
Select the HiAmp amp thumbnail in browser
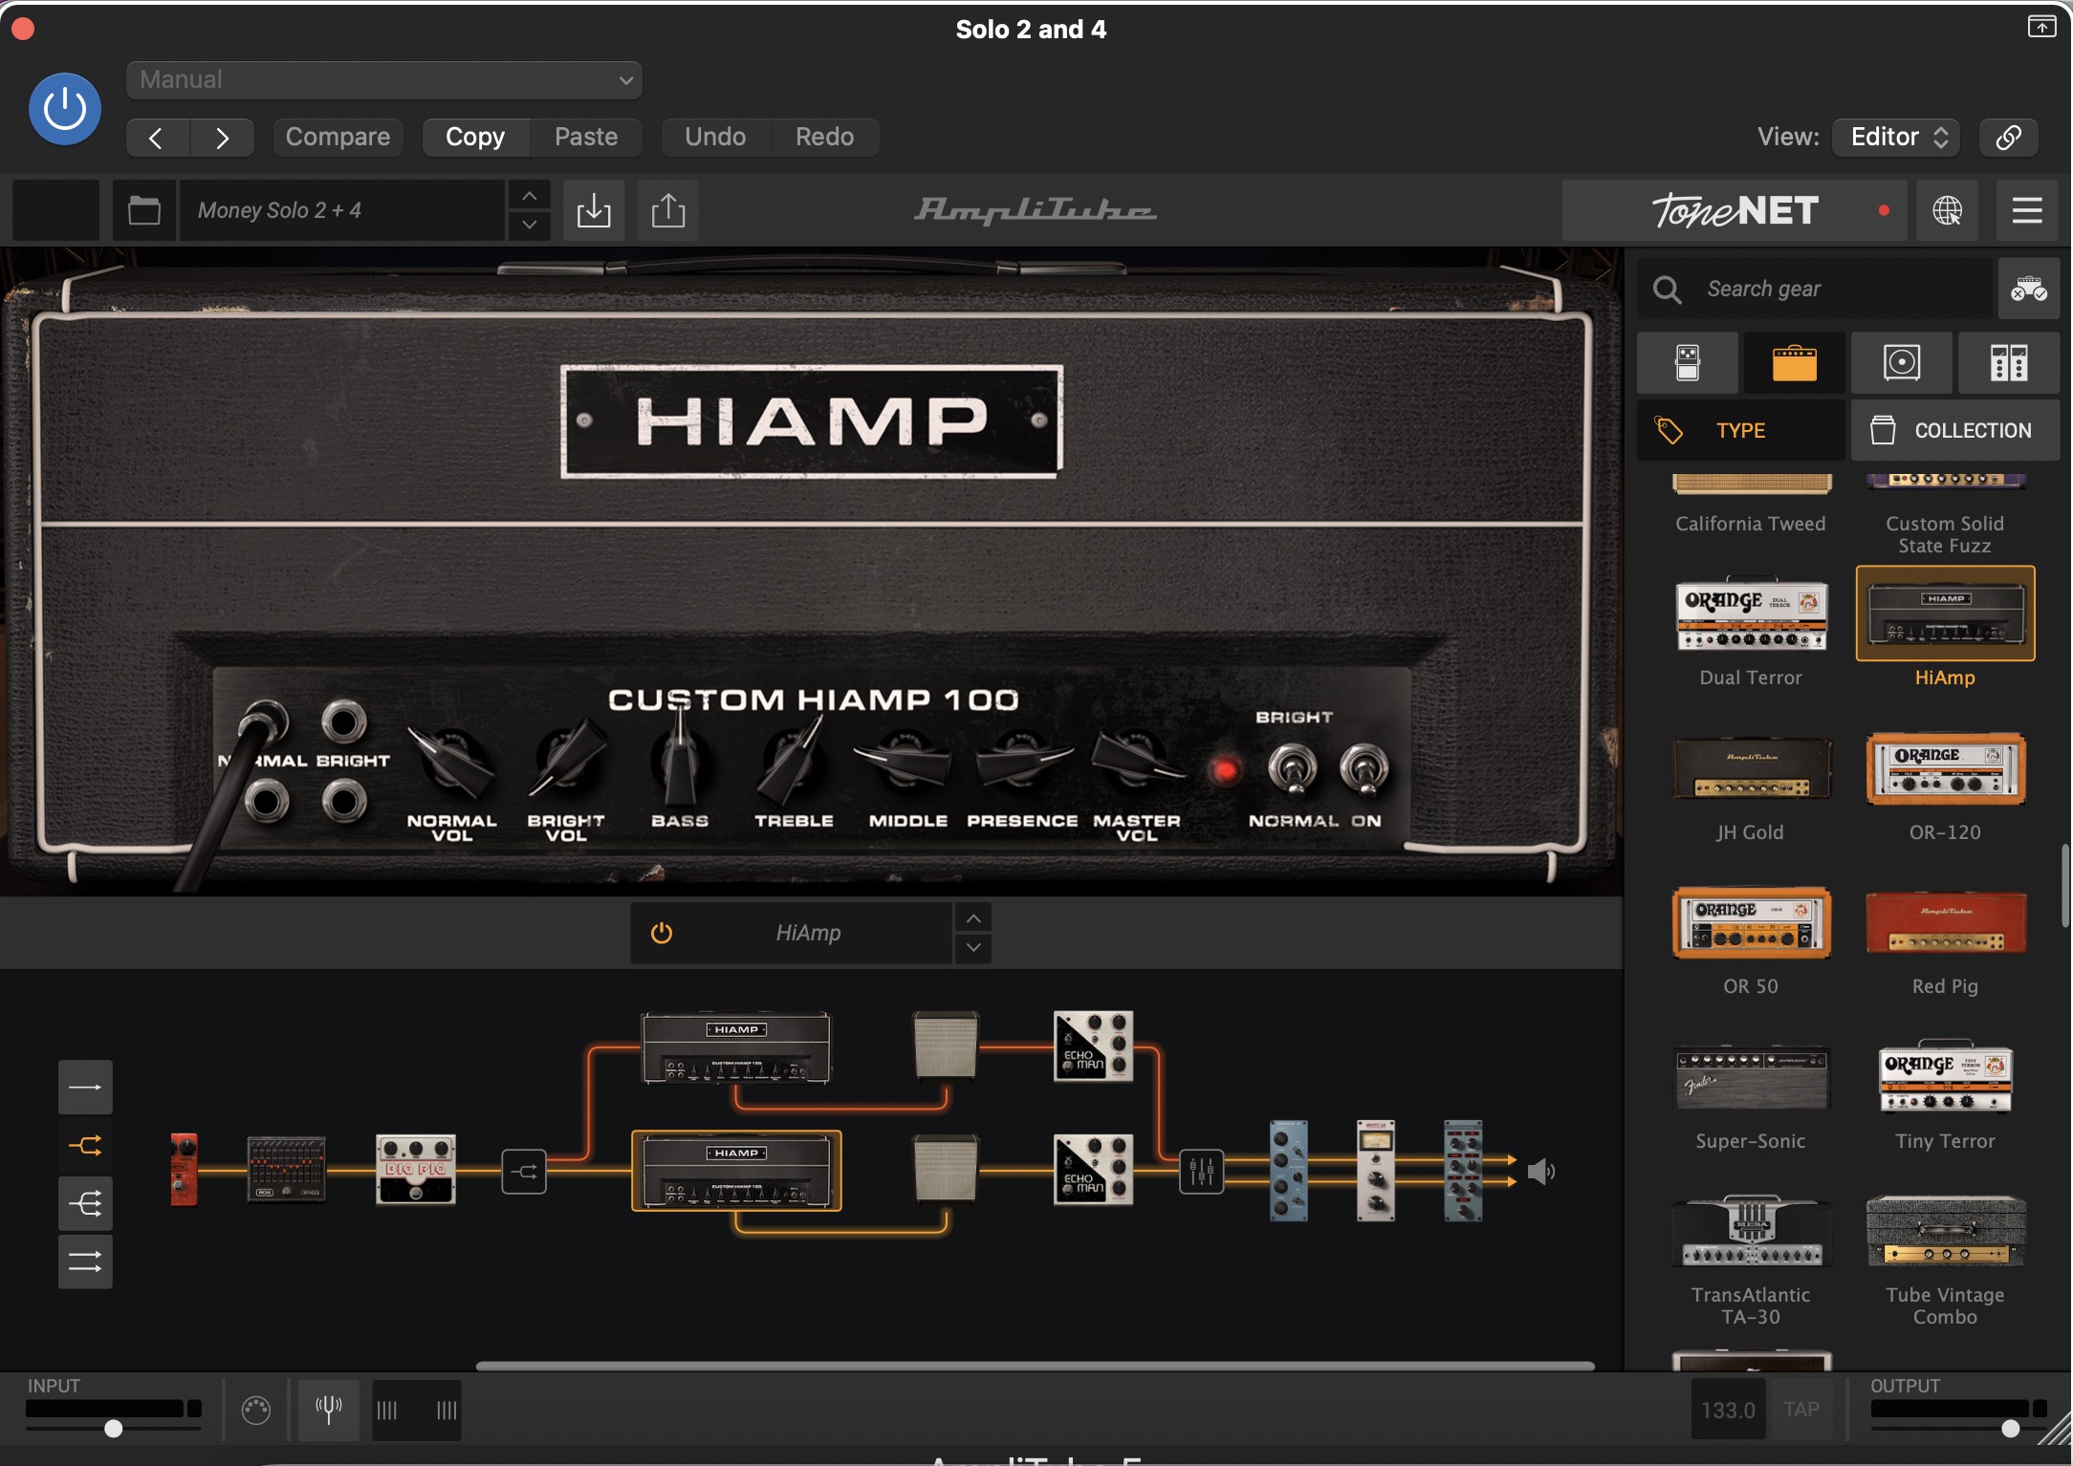pos(1945,614)
